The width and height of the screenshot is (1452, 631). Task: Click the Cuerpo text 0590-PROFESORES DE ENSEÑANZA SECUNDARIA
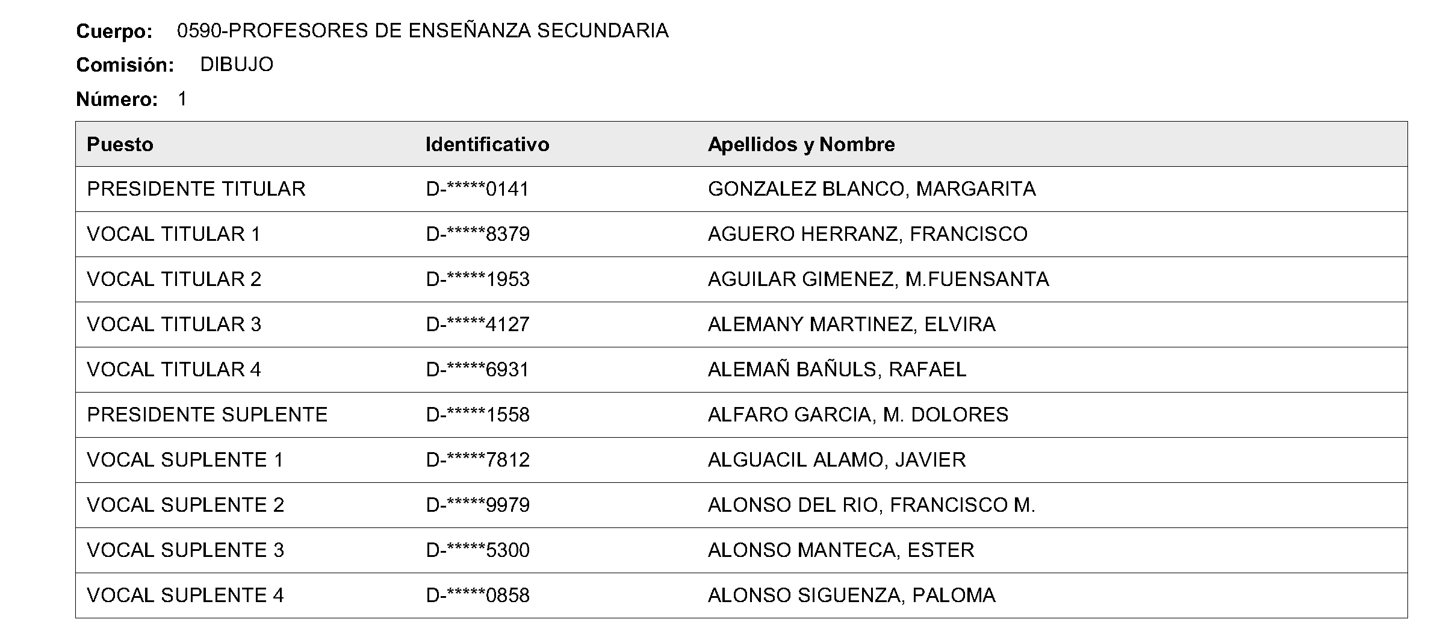tap(423, 31)
